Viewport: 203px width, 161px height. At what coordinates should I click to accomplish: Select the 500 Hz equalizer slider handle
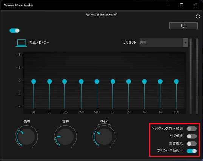(x=97, y=82)
